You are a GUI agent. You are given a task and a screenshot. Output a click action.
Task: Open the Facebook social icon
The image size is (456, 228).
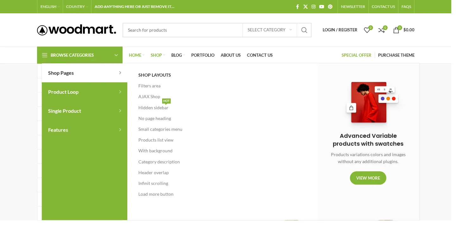297,7
